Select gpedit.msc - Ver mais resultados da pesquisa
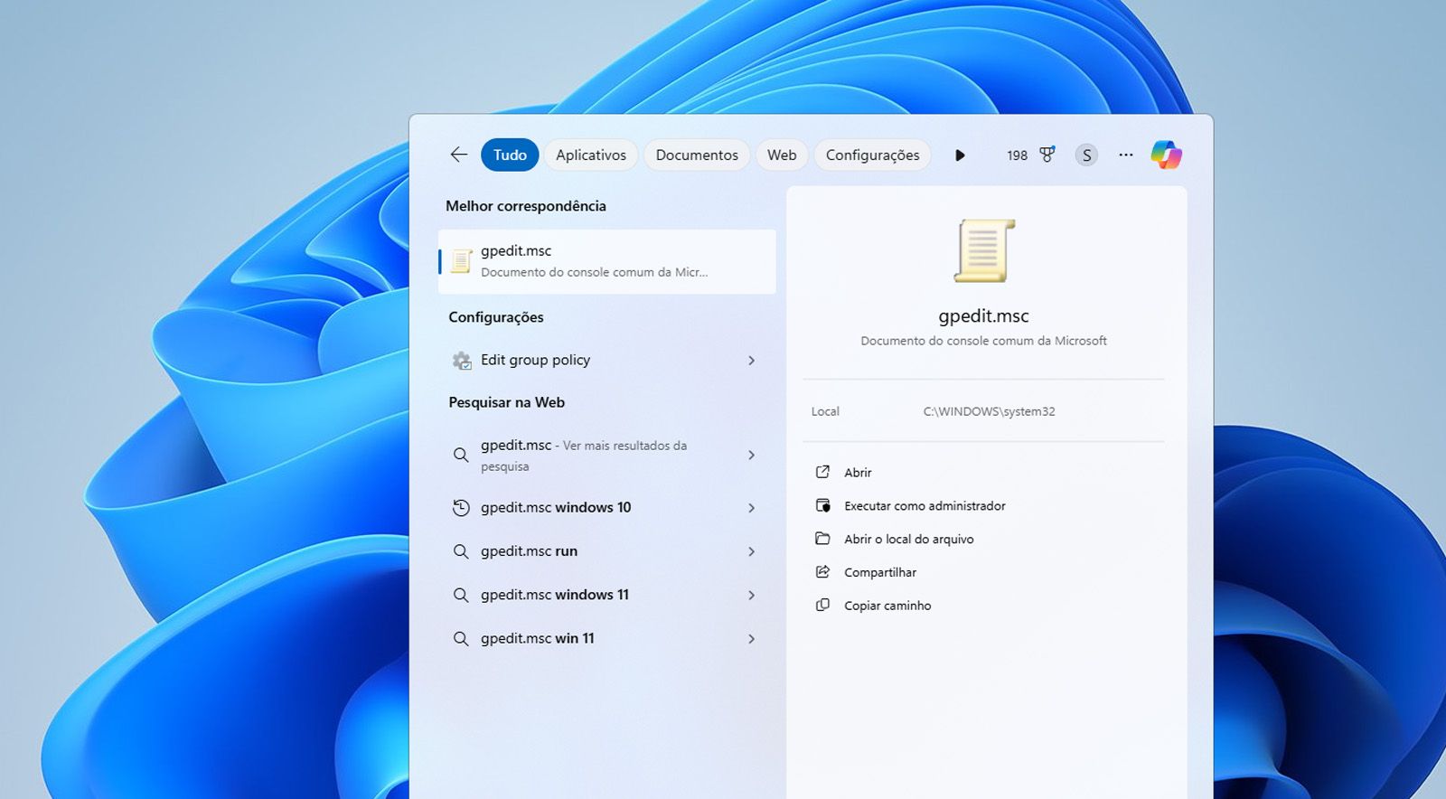Viewport: 1446px width, 799px height. (607, 455)
